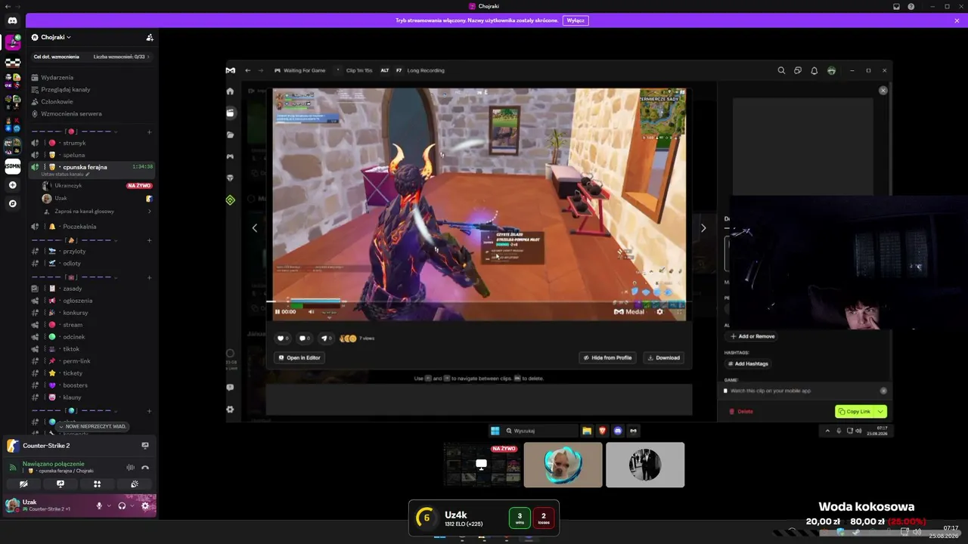Mute the clip volume speaker icon
The width and height of the screenshot is (968, 544).
tap(311, 311)
